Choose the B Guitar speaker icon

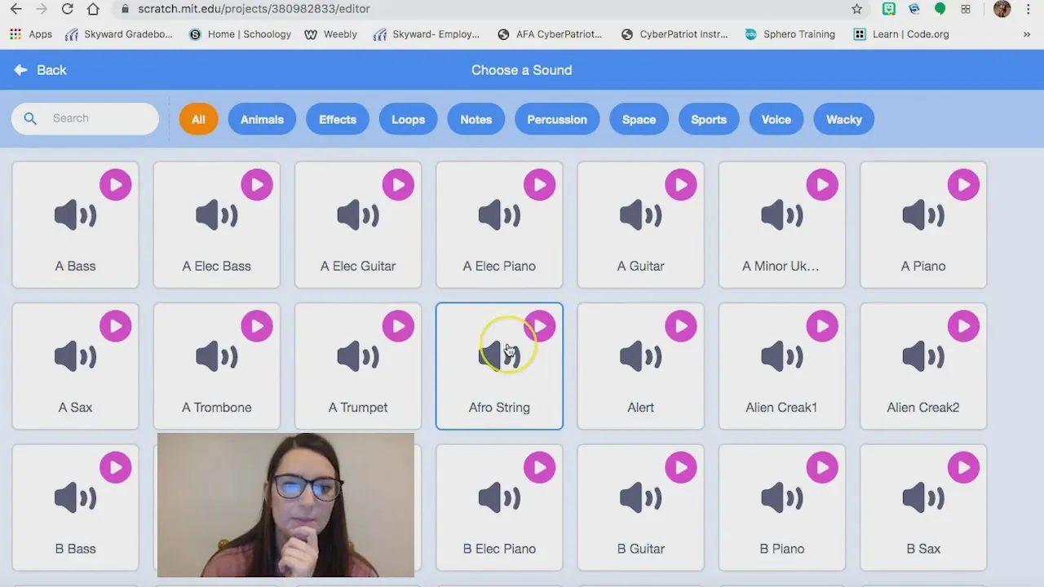[x=640, y=497]
